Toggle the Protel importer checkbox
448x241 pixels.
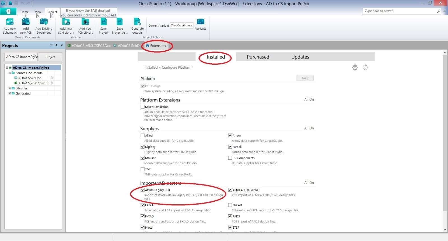143,227
